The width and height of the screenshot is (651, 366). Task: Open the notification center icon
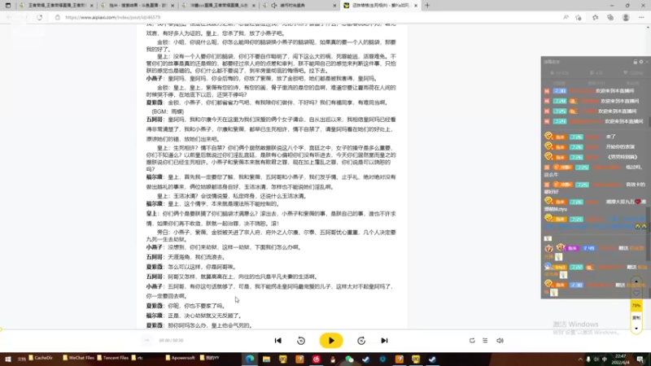640,359
